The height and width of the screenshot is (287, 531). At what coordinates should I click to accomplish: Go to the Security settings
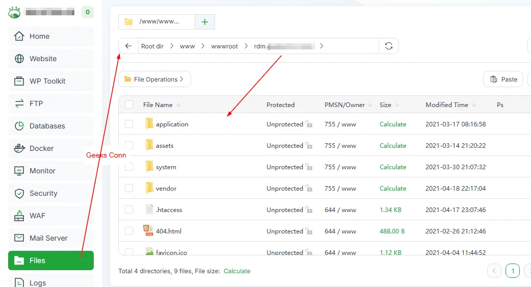[x=51, y=193]
